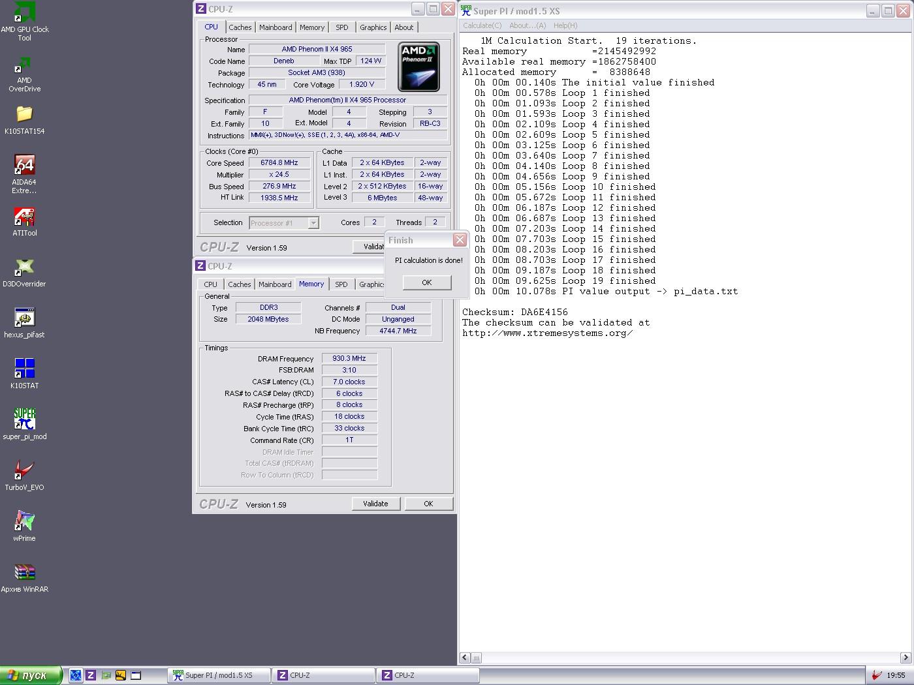Viewport: 914px width, 685px height.
Task: Select SPD tab in lower CPU-Z window
Action: [x=341, y=284]
